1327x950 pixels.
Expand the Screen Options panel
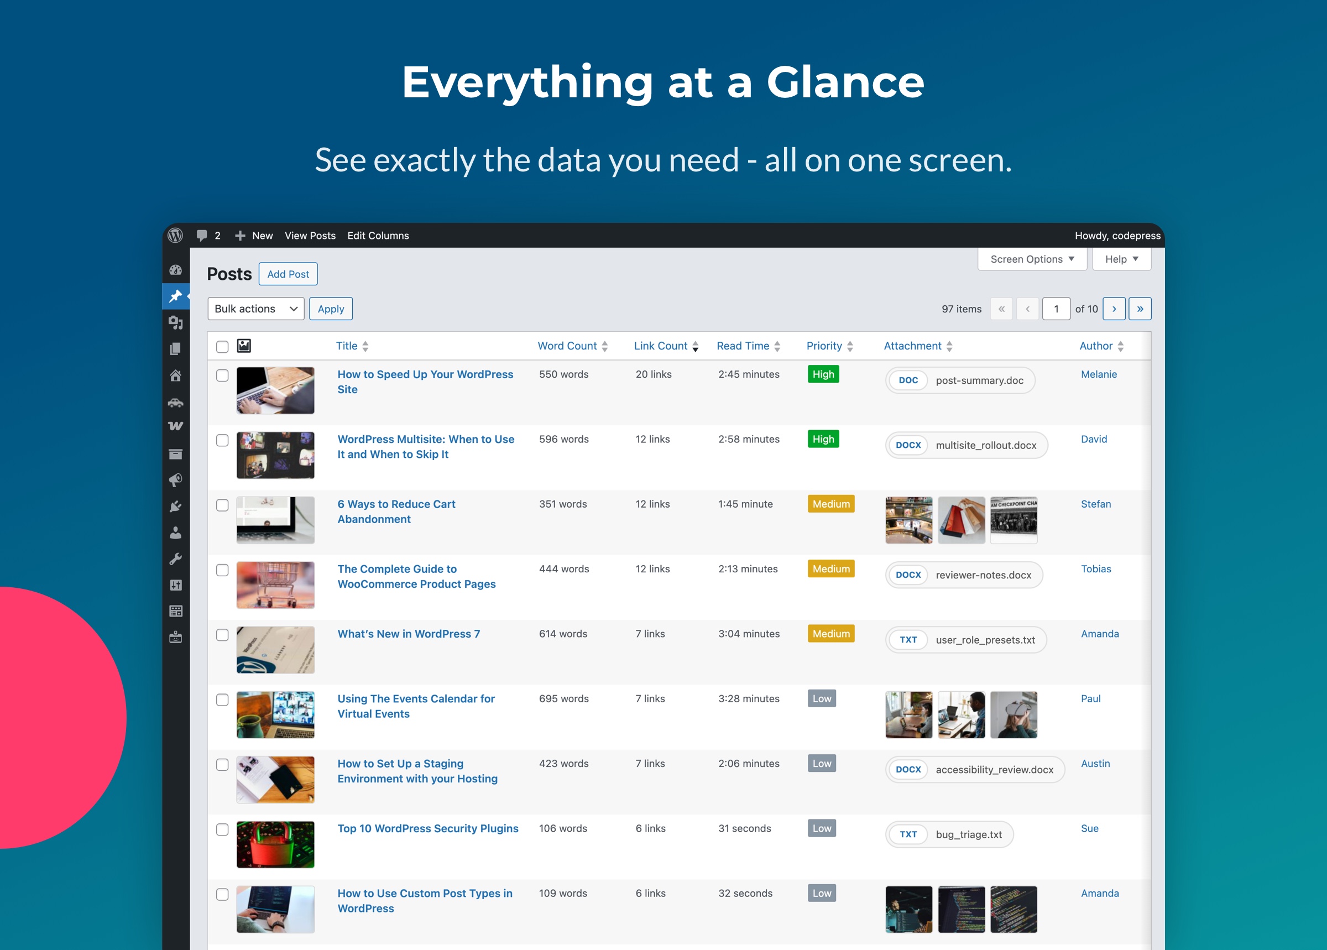[1032, 259]
